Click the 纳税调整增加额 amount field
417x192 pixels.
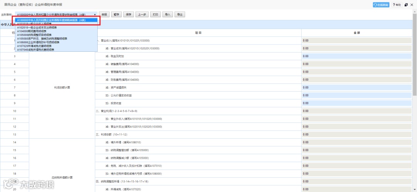click(357, 150)
